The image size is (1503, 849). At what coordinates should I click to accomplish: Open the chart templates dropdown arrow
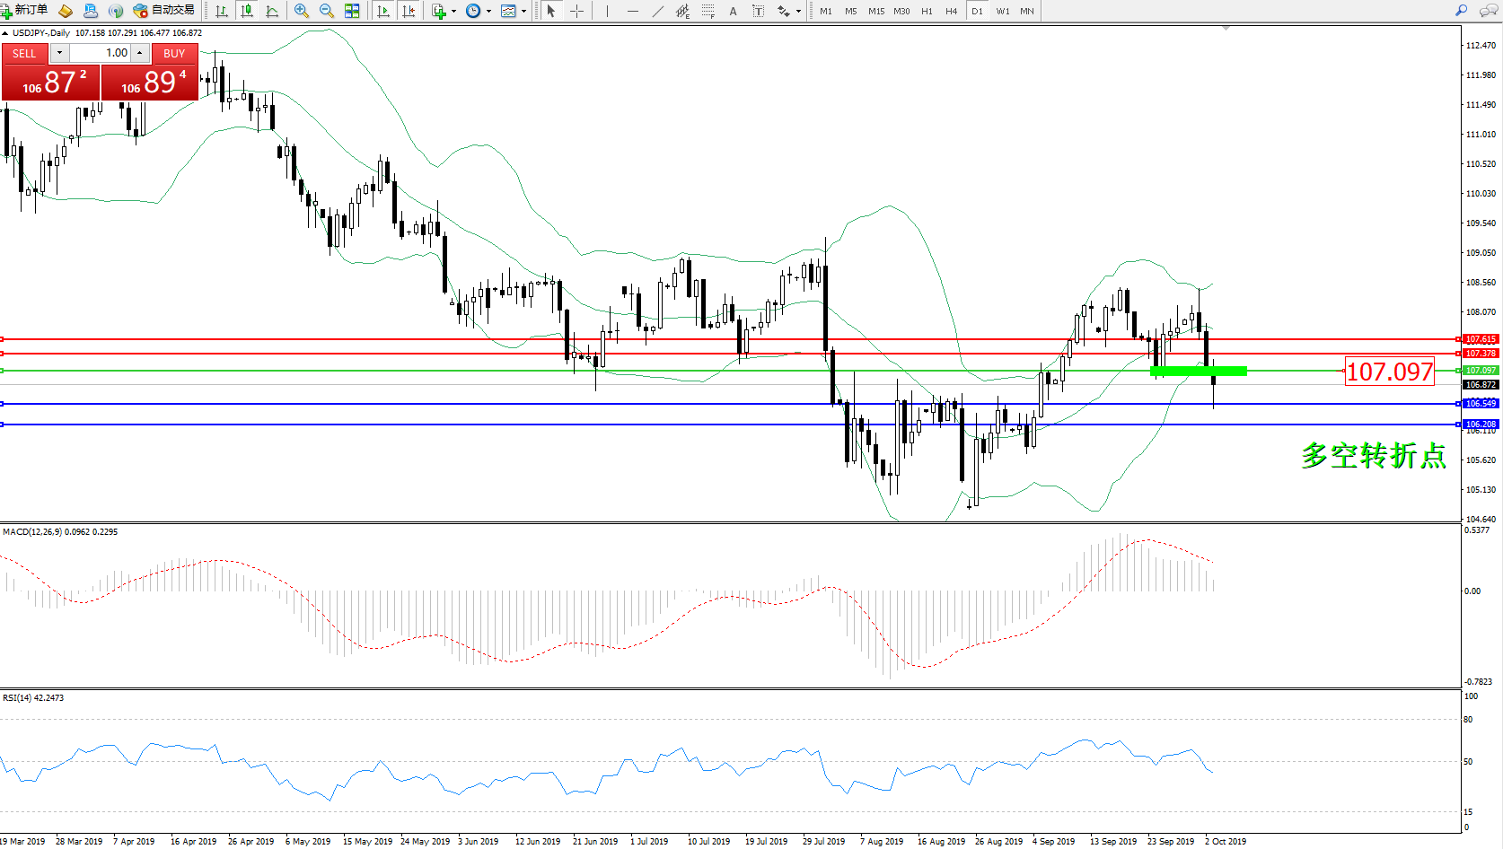(524, 12)
